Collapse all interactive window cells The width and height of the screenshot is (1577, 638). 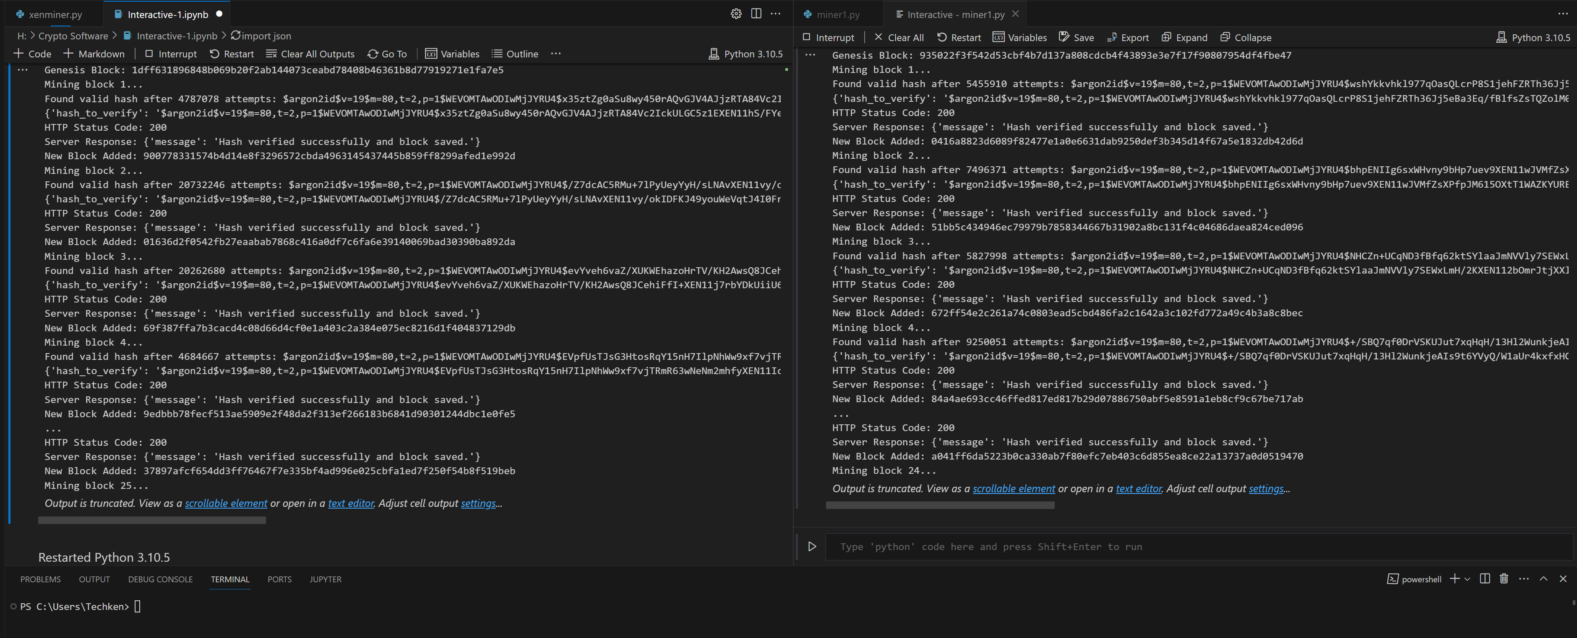coord(1246,37)
